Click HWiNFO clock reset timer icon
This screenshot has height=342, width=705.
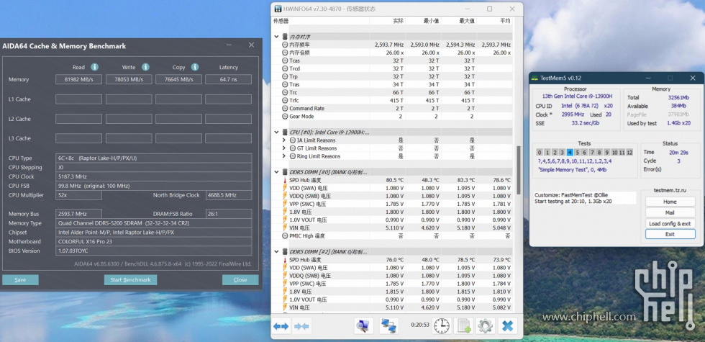pos(442,325)
